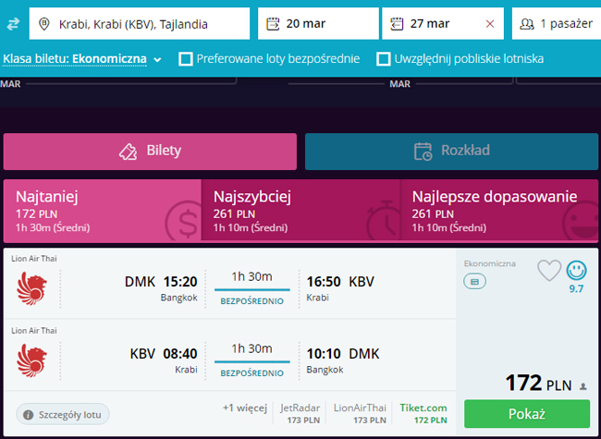This screenshot has height=439, width=601.
Task: Expand Klasa biletu Ekonomiczna dropdown
Action: coord(82,59)
